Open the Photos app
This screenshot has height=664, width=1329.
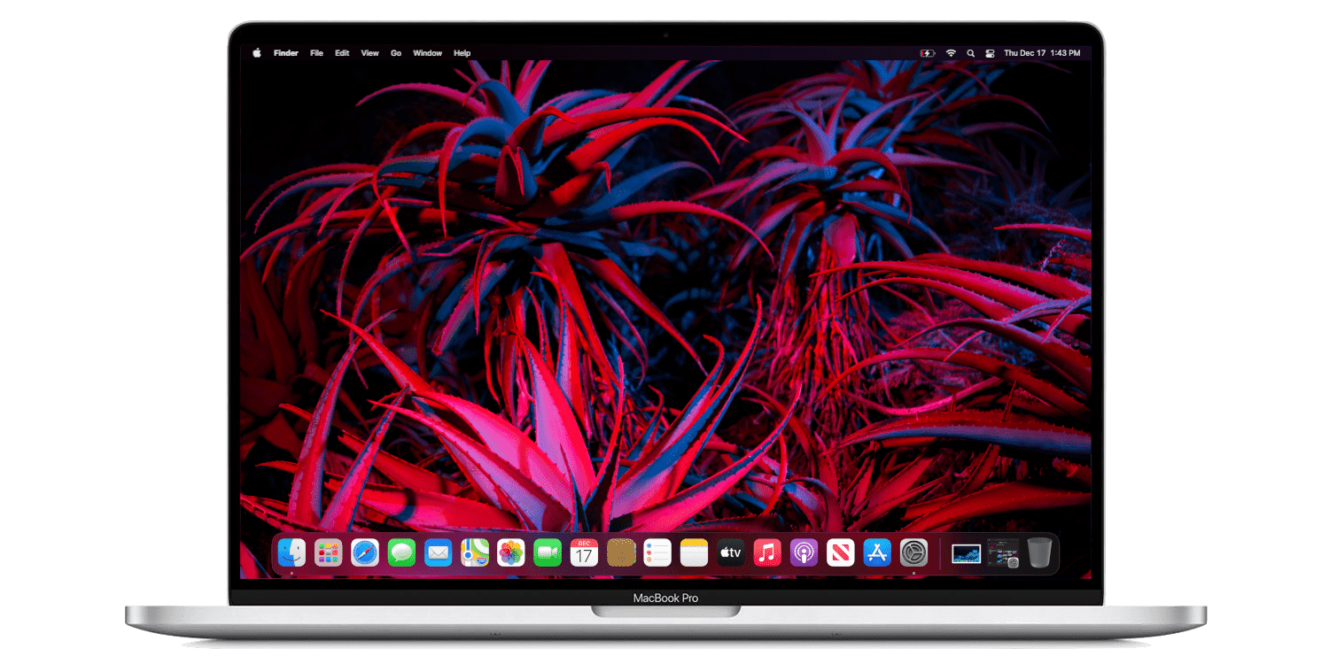tap(511, 553)
